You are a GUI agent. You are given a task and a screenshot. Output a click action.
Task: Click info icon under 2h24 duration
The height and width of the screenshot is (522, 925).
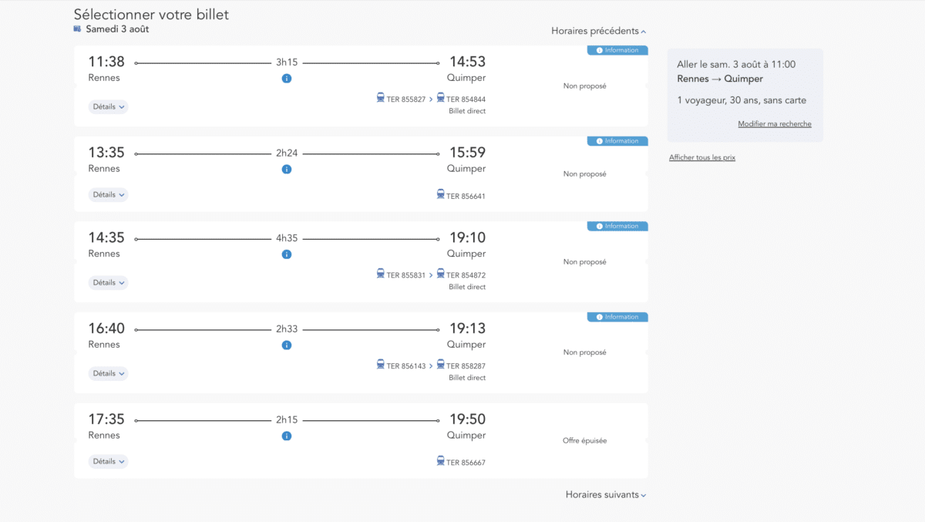[x=287, y=170]
